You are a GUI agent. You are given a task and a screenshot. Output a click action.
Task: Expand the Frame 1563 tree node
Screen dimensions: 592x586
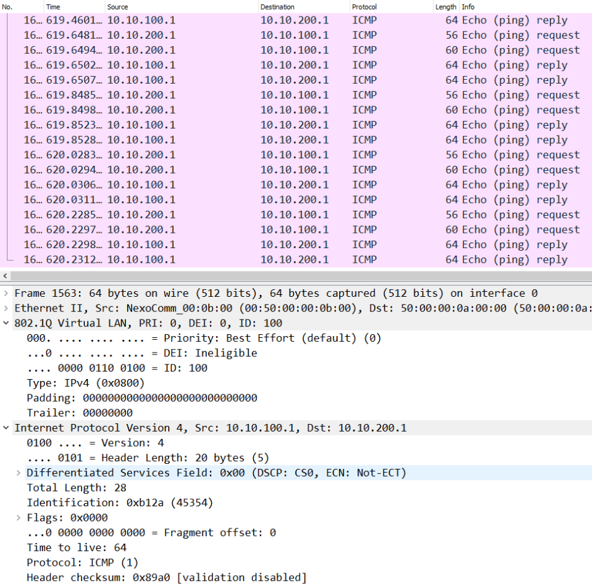tap(6, 294)
